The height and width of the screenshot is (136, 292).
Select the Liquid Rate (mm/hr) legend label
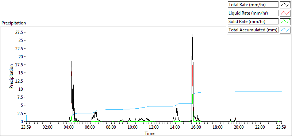coord(253,13)
